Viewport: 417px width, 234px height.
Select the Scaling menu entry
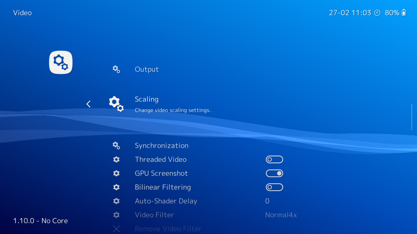click(147, 99)
